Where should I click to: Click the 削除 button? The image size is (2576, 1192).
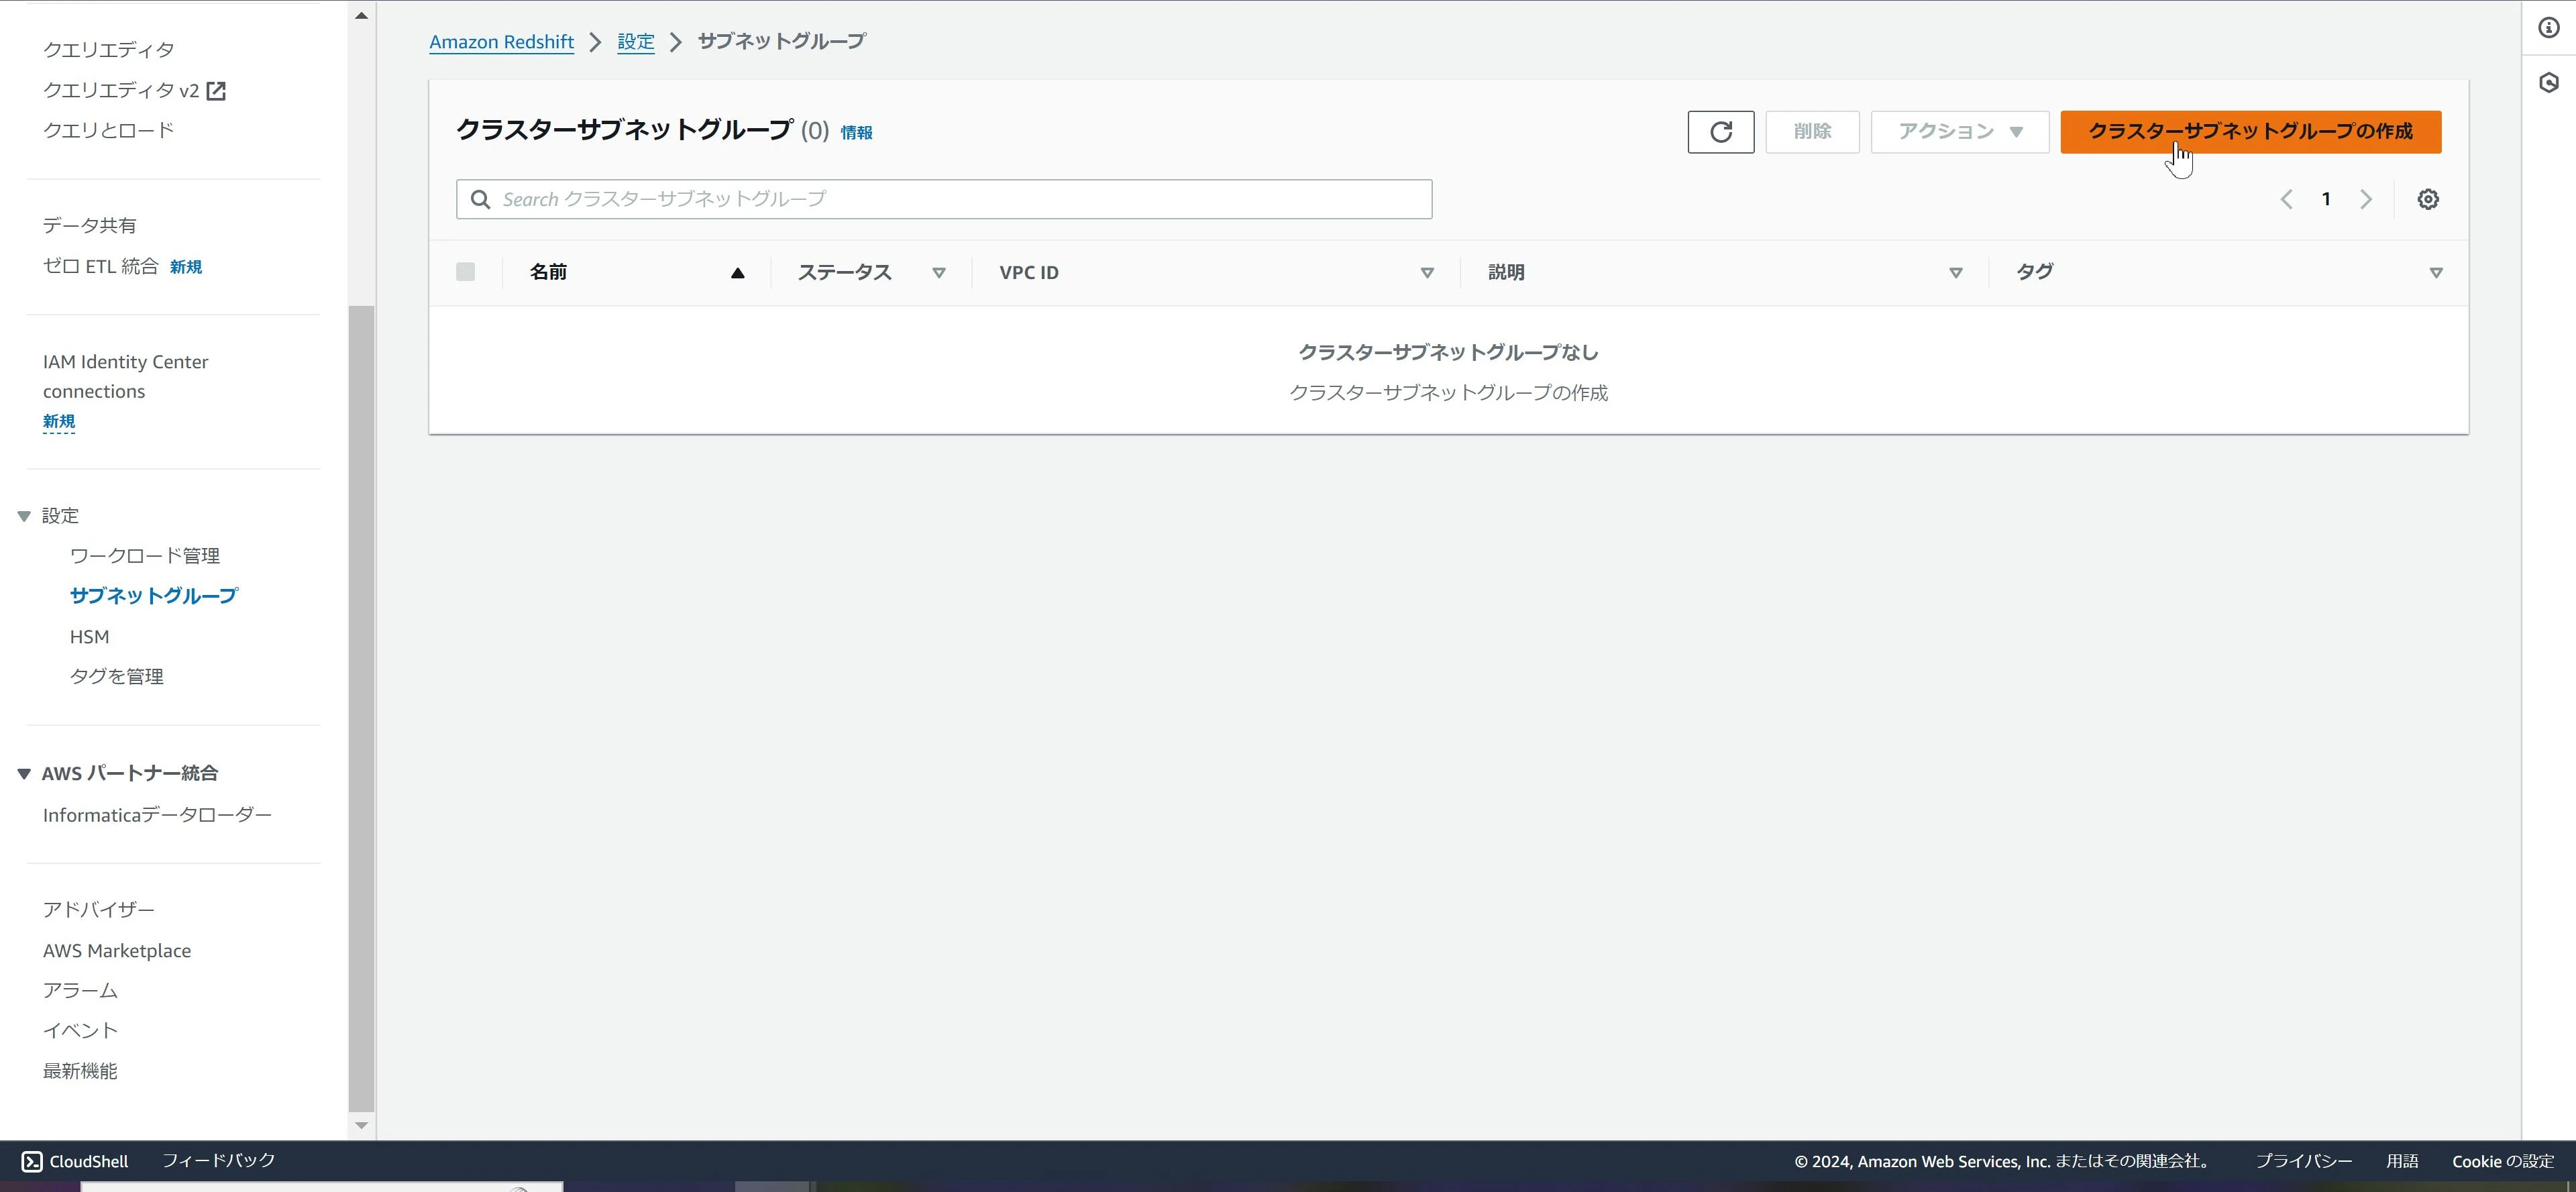(1811, 132)
